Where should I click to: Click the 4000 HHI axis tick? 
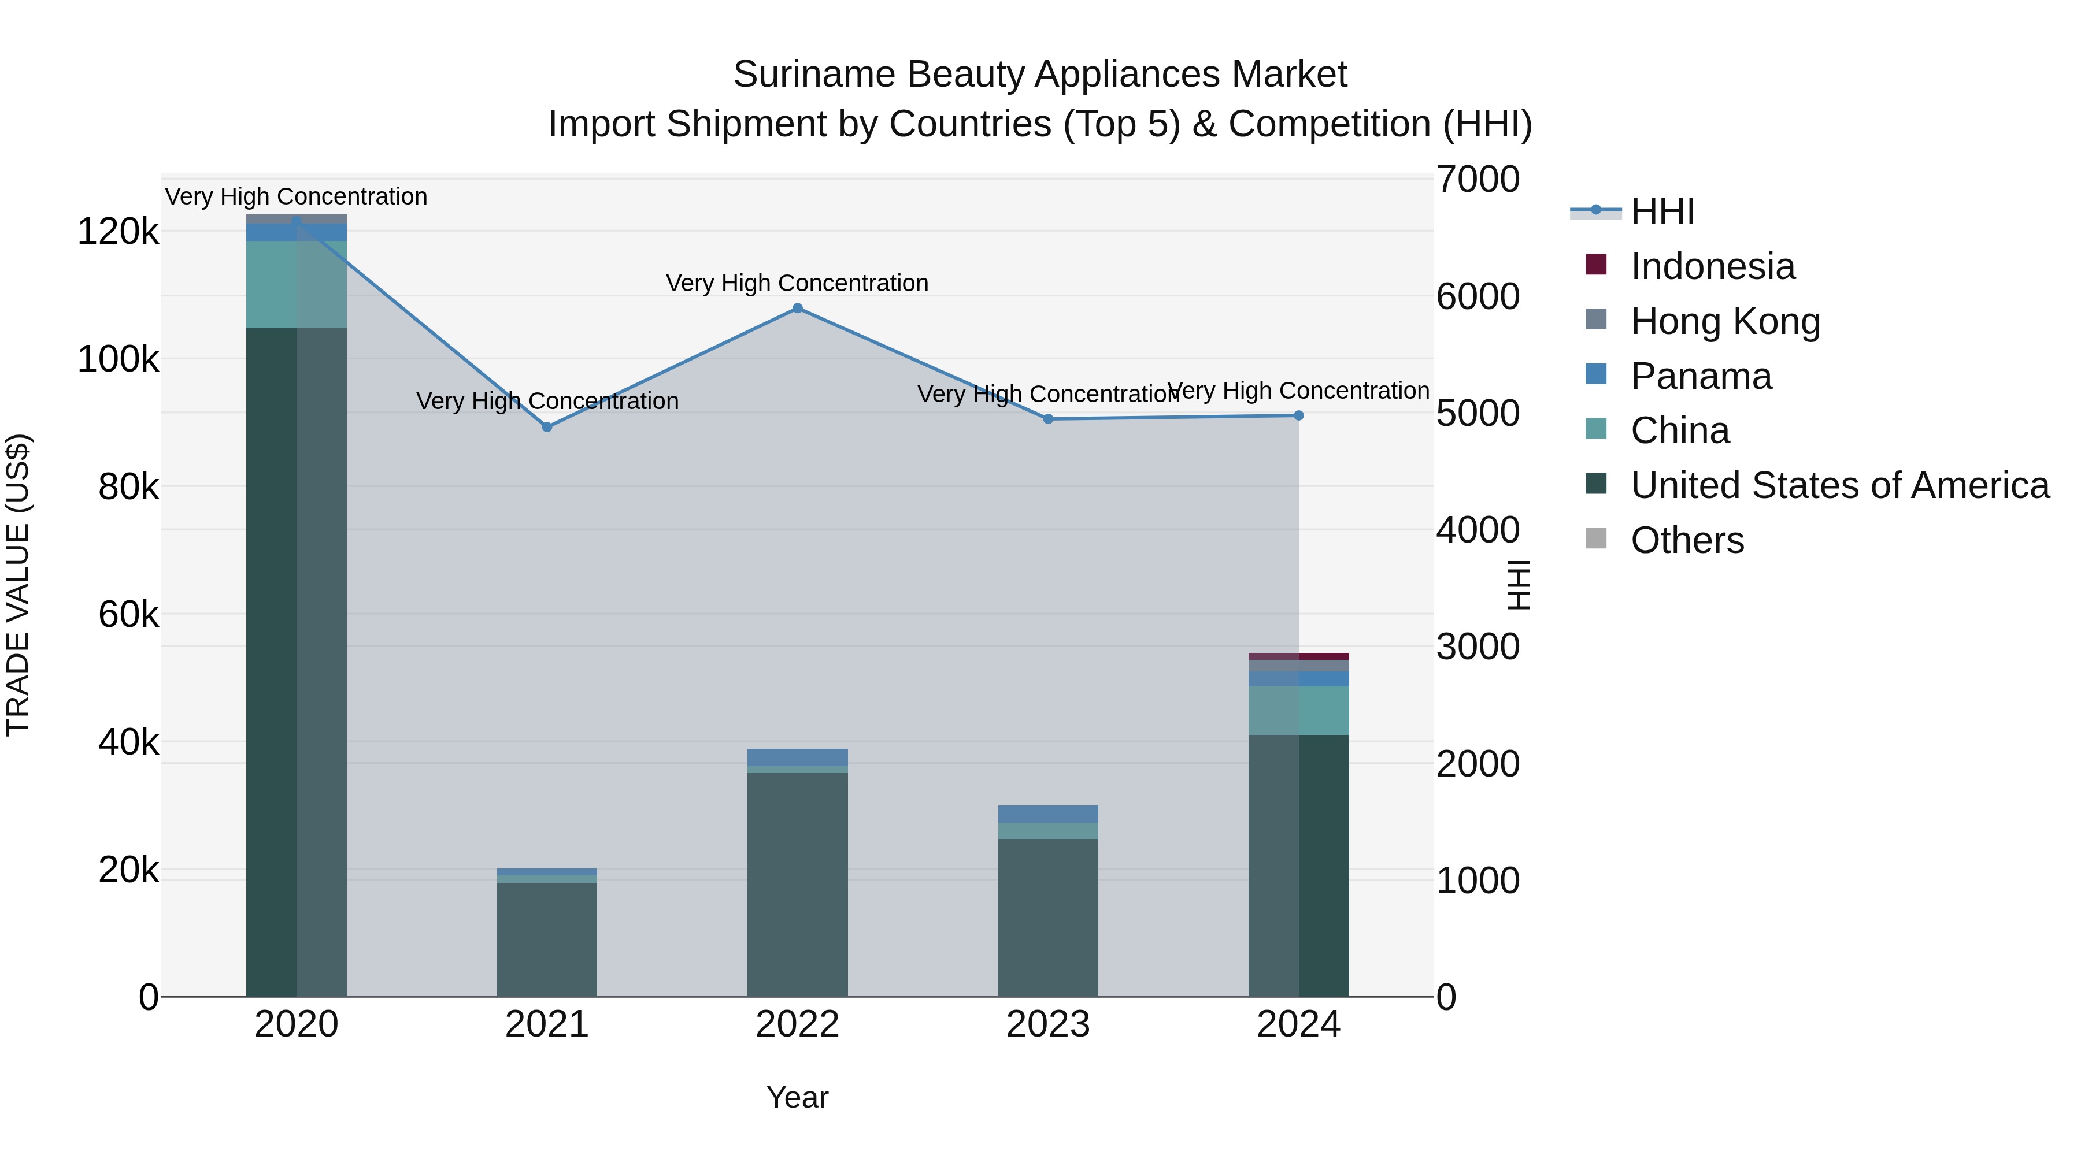(x=1478, y=530)
